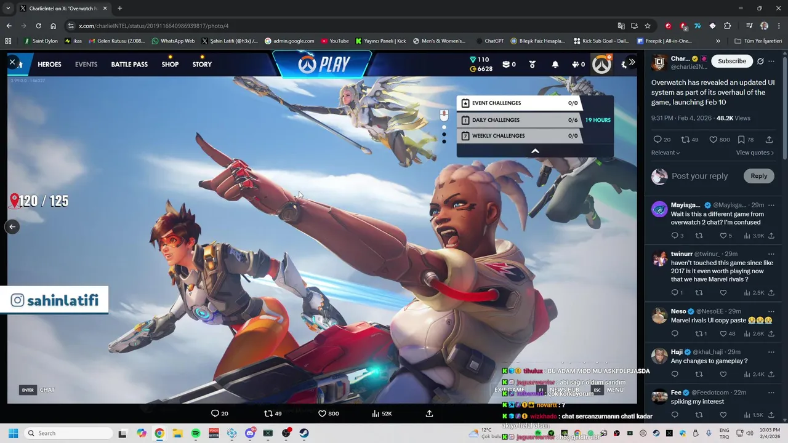
Task: Open the Tüm Yer İşaretleri folder
Action: tap(758, 41)
